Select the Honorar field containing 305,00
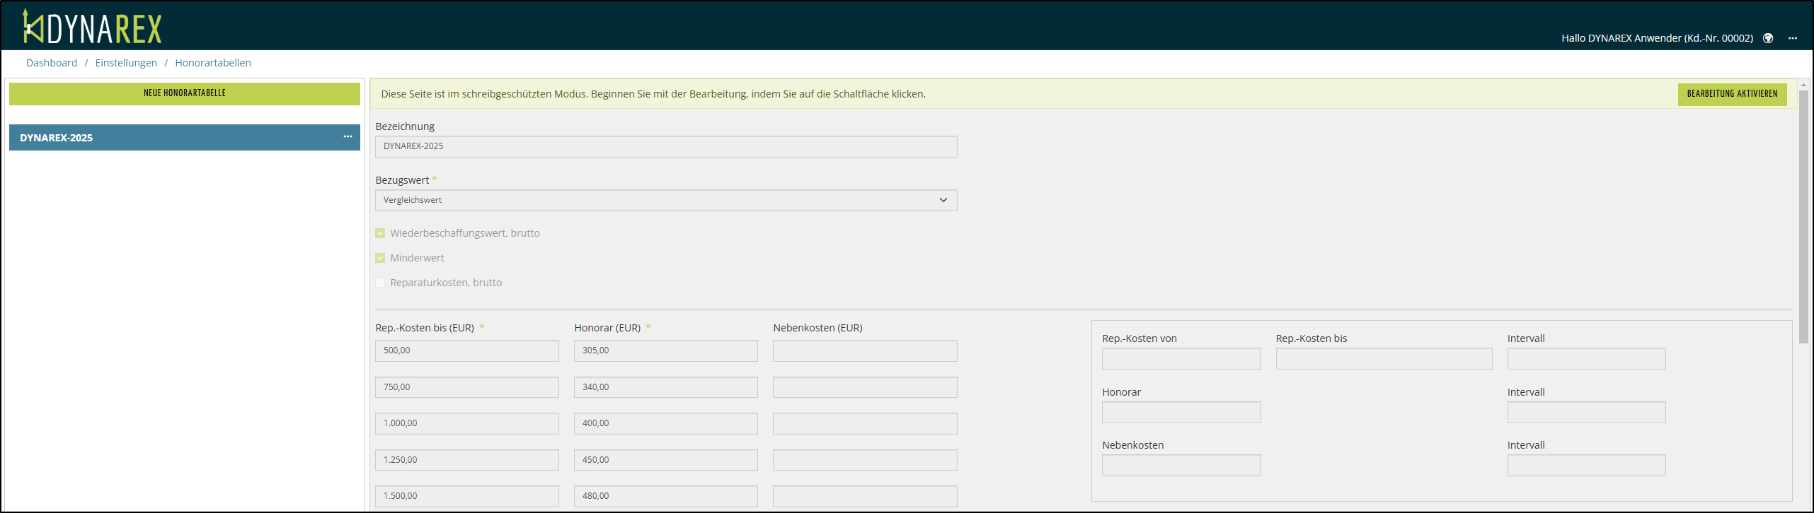This screenshot has height=513, width=1814. click(x=665, y=350)
